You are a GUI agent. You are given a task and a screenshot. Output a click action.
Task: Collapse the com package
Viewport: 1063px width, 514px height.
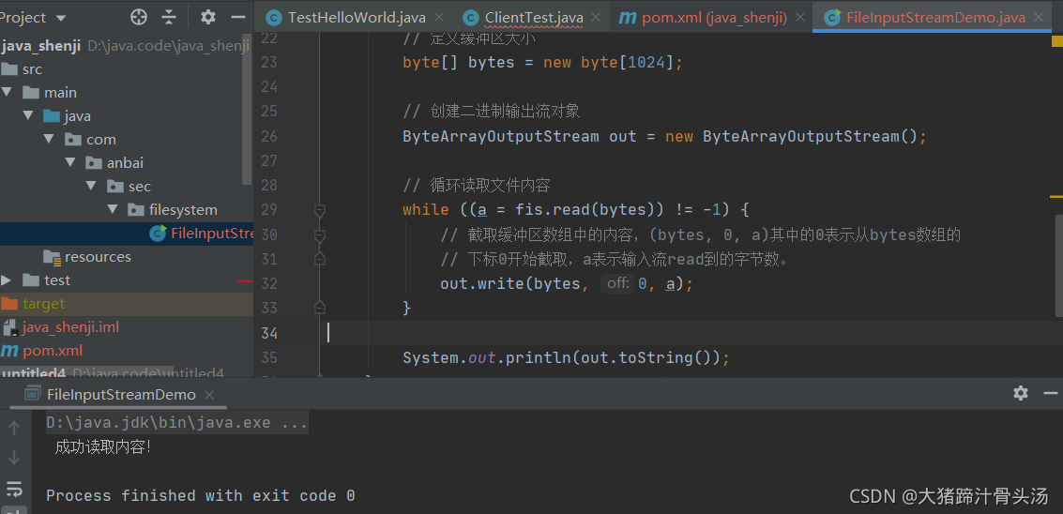click(49, 139)
